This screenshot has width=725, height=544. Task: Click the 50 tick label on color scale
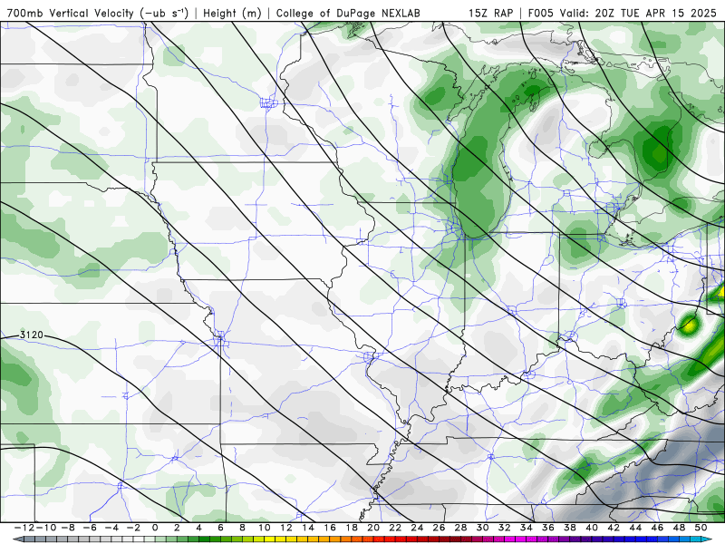click(x=701, y=528)
